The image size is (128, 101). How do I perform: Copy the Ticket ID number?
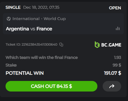[61, 45]
